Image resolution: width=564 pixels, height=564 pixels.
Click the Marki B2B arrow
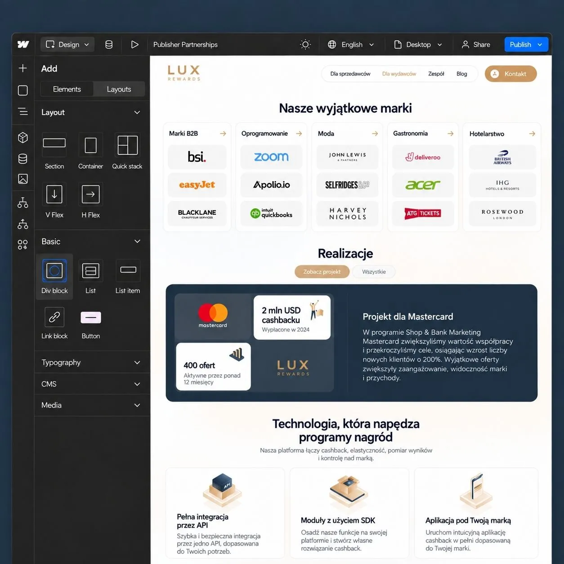[223, 134]
